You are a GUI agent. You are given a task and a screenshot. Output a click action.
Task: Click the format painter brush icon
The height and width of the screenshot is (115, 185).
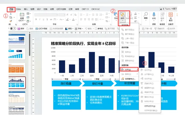coord(11,21)
